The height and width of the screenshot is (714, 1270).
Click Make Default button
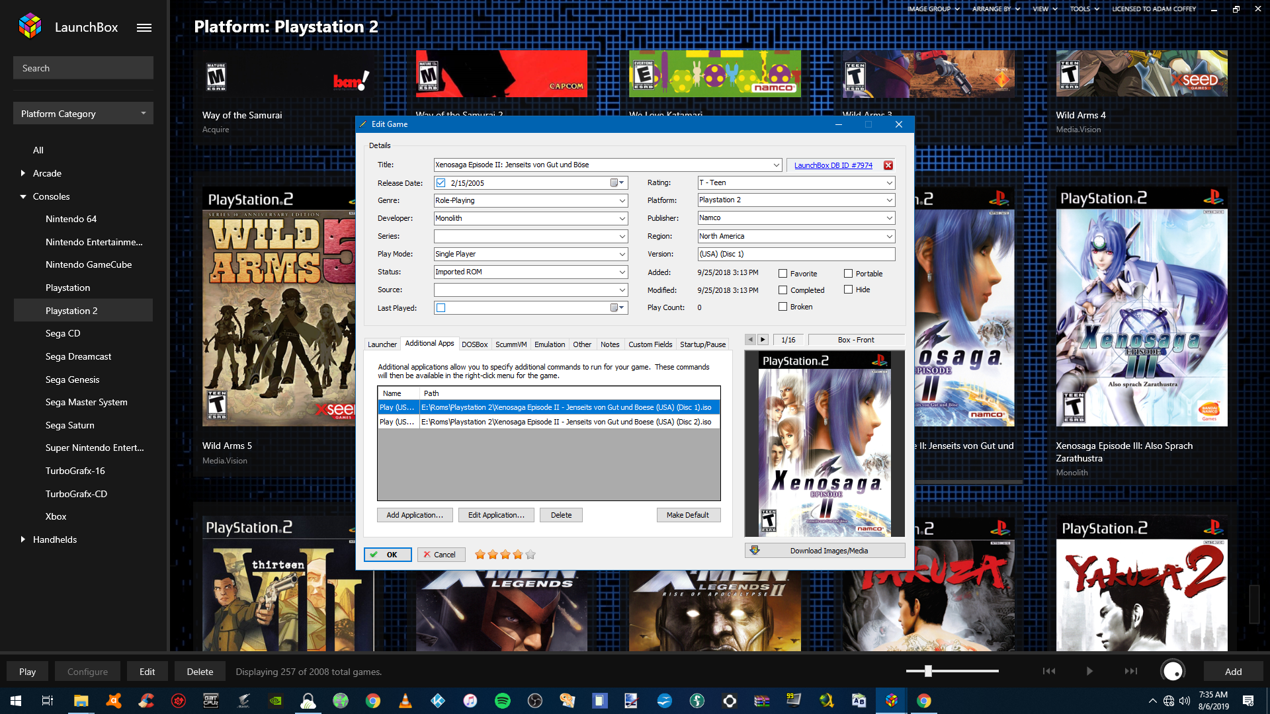[688, 515]
